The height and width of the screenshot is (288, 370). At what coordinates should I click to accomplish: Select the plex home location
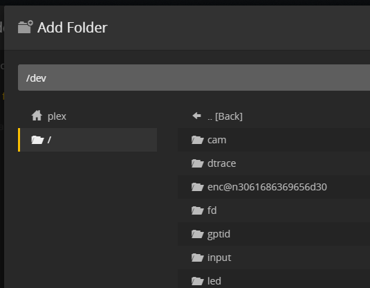click(88, 116)
